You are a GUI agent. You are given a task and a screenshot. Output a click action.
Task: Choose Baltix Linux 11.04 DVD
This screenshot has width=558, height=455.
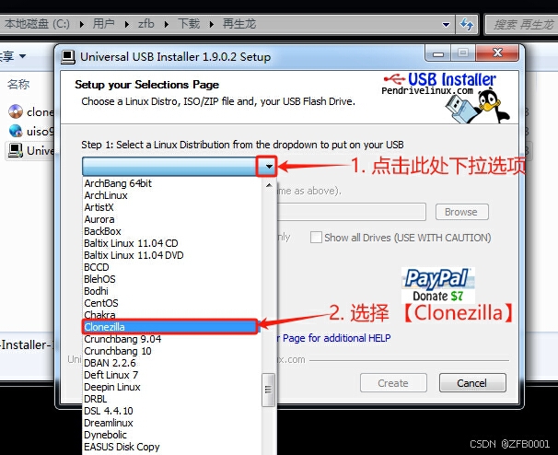[134, 255]
